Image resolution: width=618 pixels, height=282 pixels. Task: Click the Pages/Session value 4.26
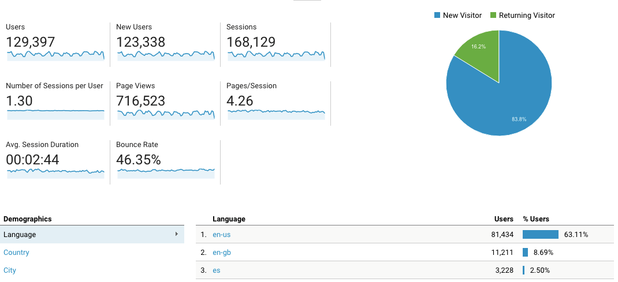[x=240, y=101]
